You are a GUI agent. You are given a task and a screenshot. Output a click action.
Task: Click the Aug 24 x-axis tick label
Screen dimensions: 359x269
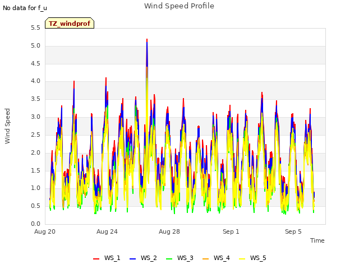click(x=107, y=231)
